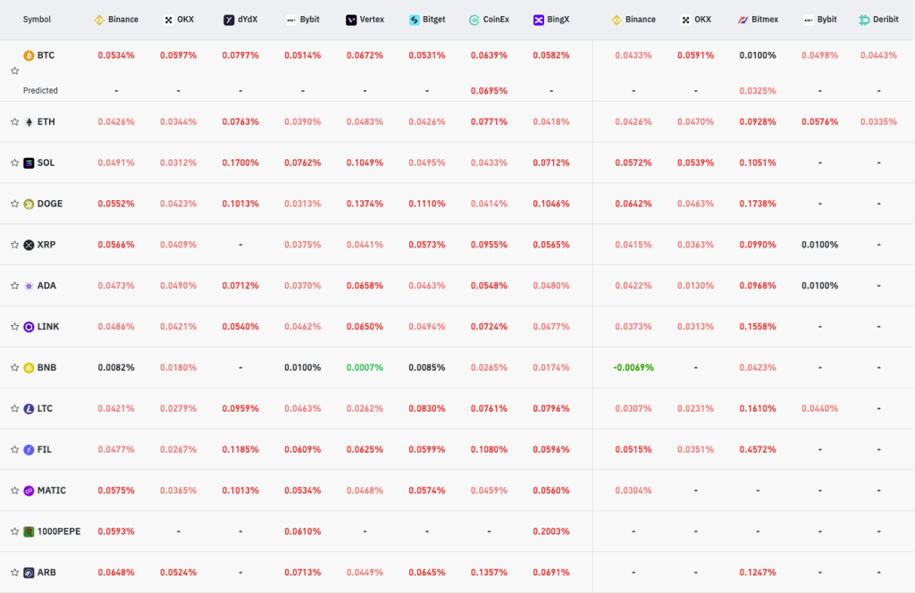Click 1000PEPE BingX rate 0.2003%
The height and width of the screenshot is (593, 915).
550,531
